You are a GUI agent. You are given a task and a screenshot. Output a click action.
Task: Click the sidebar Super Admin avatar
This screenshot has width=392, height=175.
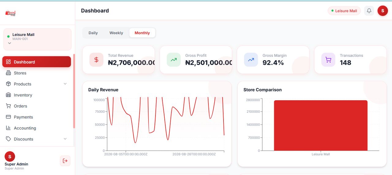[10, 156]
